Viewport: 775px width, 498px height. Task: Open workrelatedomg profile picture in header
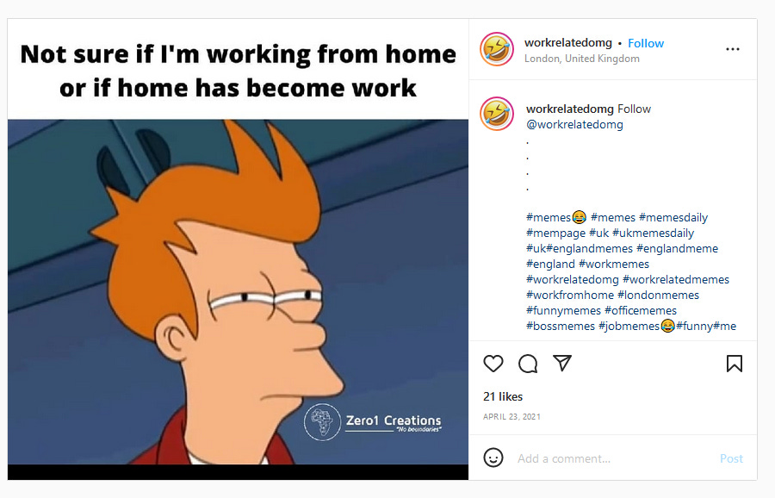(496, 49)
